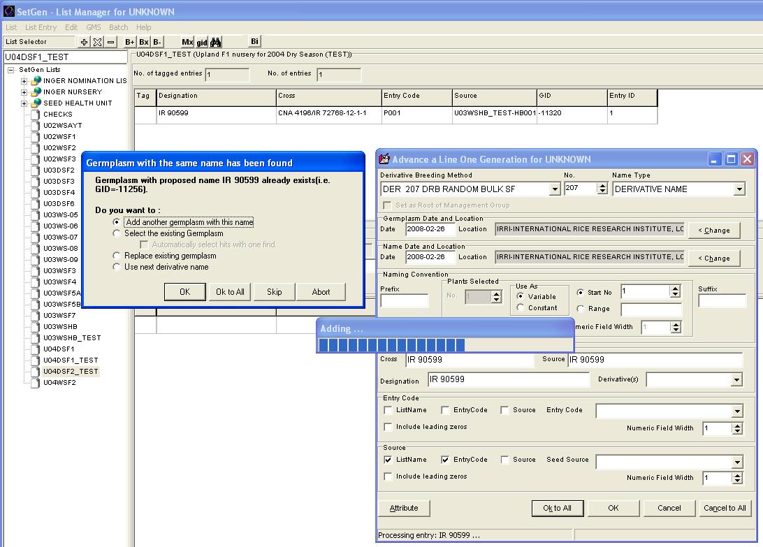Click the Bx toolbar icon

[143, 42]
